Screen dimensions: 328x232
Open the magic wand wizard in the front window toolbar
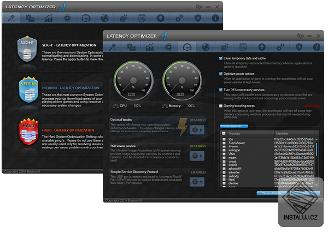coord(112,47)
